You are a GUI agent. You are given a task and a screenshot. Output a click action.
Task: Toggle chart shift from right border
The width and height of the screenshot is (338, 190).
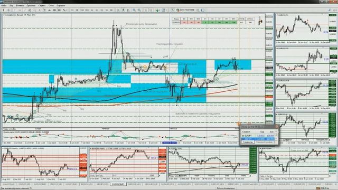[151, 10]
